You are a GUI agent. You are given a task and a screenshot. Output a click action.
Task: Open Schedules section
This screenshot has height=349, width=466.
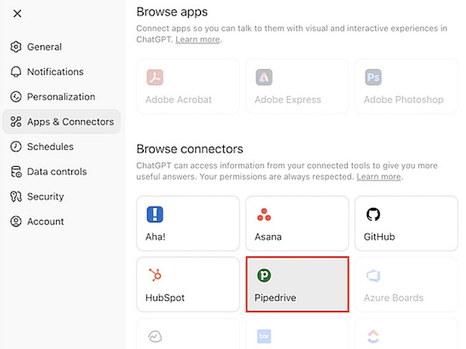[x=50, y=147]
